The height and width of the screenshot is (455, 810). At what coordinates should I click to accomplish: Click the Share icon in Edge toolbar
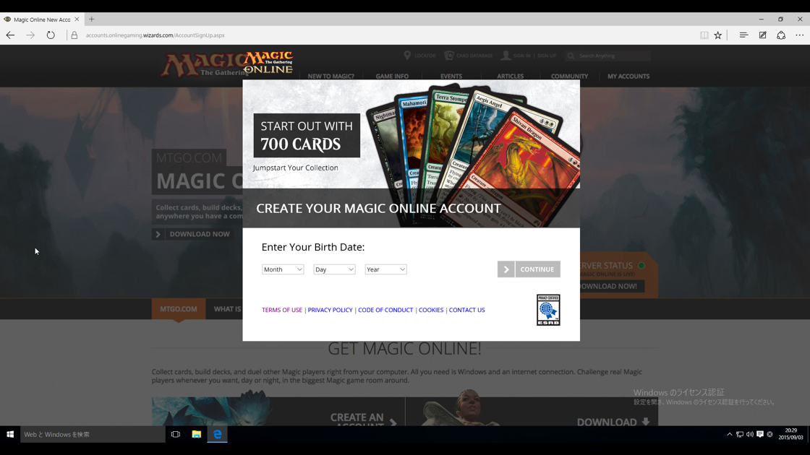pyautogui.click(x=781, y=35)
